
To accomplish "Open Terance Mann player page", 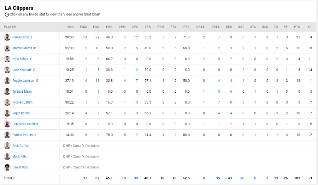I will pyautogui.click(x=22, y=91).
